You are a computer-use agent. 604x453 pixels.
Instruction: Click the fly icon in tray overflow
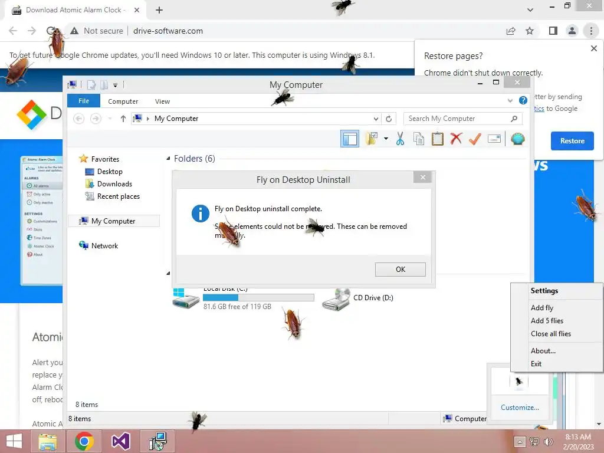[519, 381]
